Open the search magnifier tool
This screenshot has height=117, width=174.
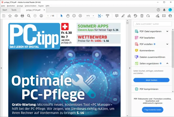click(29, 16)
